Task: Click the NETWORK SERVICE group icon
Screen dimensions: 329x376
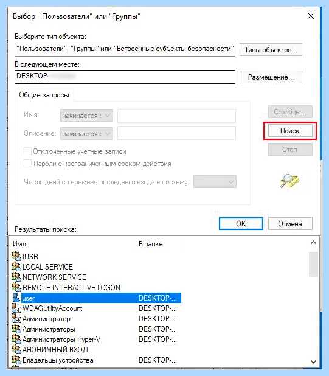Action: point(16,277)
